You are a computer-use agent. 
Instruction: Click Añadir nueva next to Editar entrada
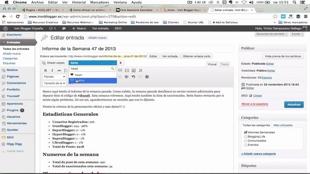pyautogui.click(x=97, y=38)
